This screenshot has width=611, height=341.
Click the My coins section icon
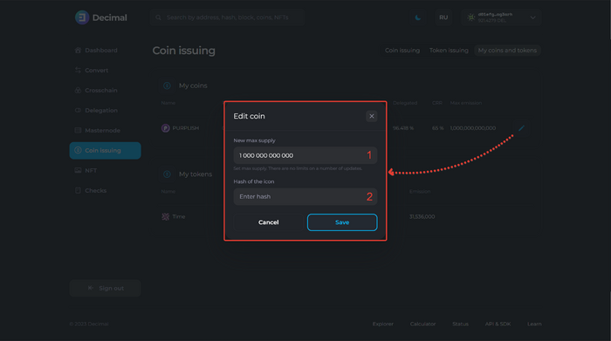167,85
